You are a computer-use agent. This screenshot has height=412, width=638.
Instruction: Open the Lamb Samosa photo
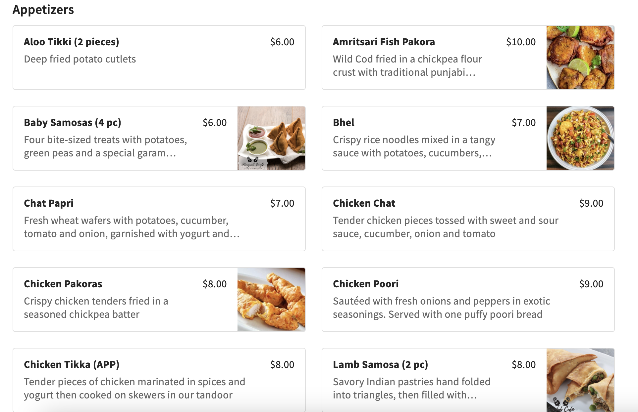pyautogui.click(x=580, y=380)
